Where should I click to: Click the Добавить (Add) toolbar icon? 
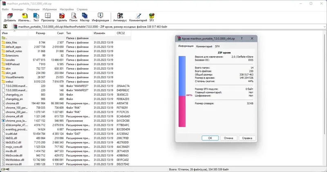(x=10, y=17)
